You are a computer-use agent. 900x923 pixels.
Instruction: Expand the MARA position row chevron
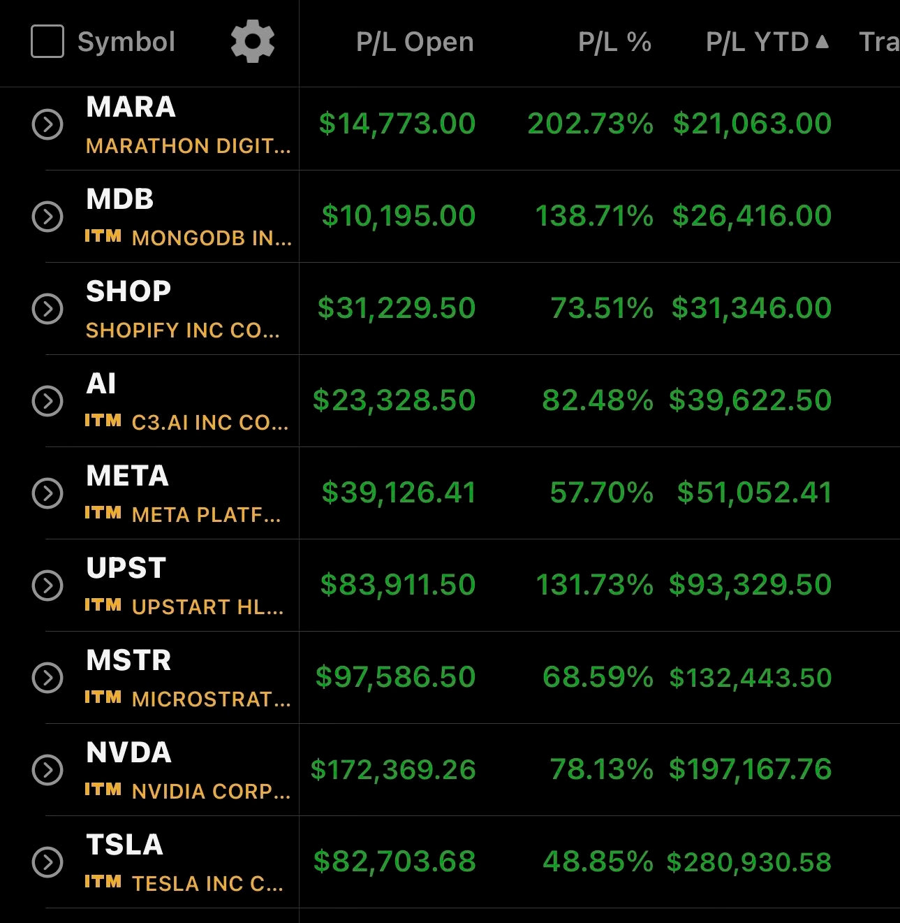47,124
